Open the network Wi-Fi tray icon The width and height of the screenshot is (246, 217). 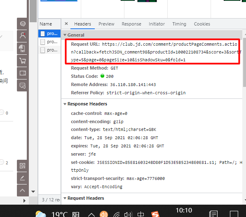coord(117,215)
